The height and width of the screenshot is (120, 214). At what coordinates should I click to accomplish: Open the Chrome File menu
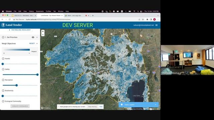pos(15,11)
